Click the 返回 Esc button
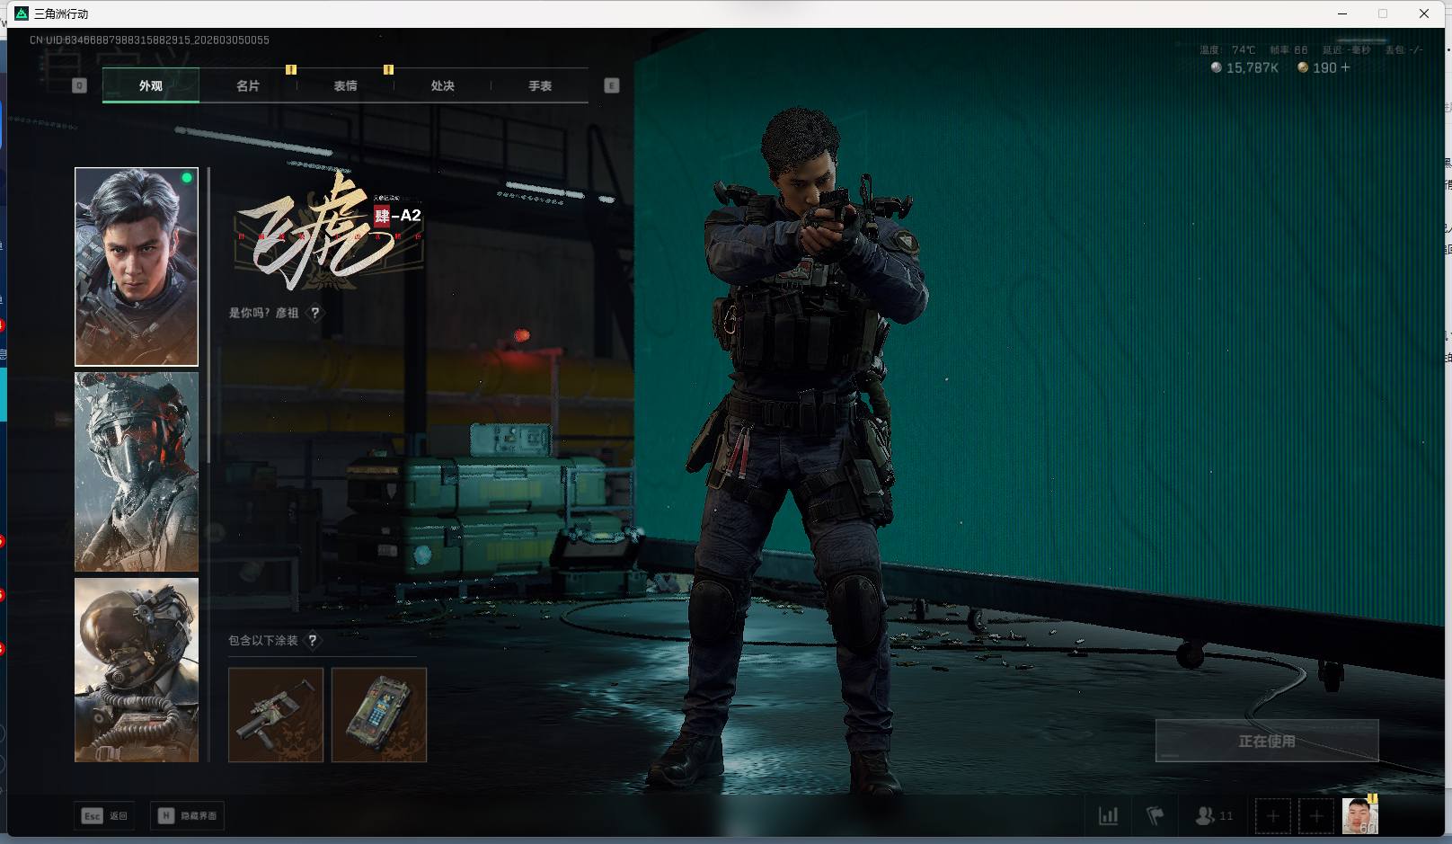1452x844 pixels. point(105,816)
